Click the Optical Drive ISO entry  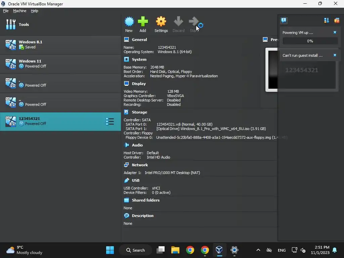click(x=211, y=129)
